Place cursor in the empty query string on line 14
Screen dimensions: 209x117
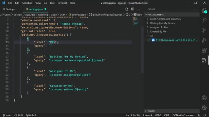click(50, 46)
